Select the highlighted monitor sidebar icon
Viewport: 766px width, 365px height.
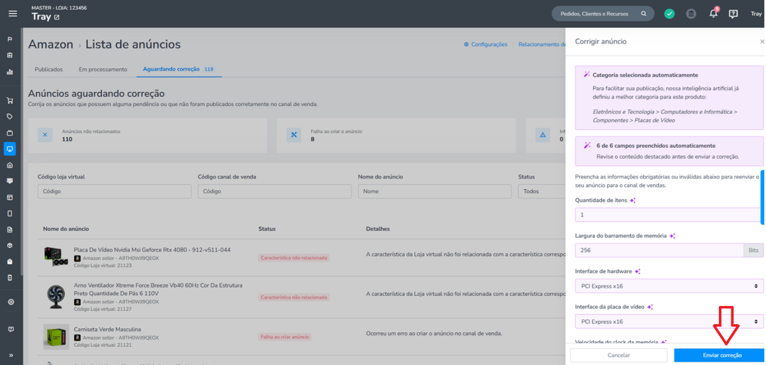pos(10,148)
